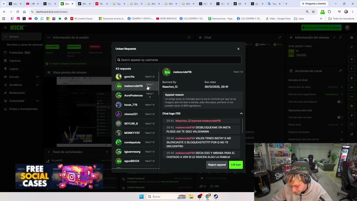Click the wrench icon in the right rail

[351, 115]
